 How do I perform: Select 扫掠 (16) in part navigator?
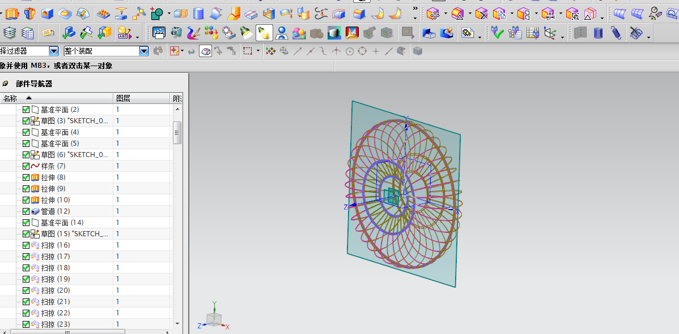click(56, 245)
